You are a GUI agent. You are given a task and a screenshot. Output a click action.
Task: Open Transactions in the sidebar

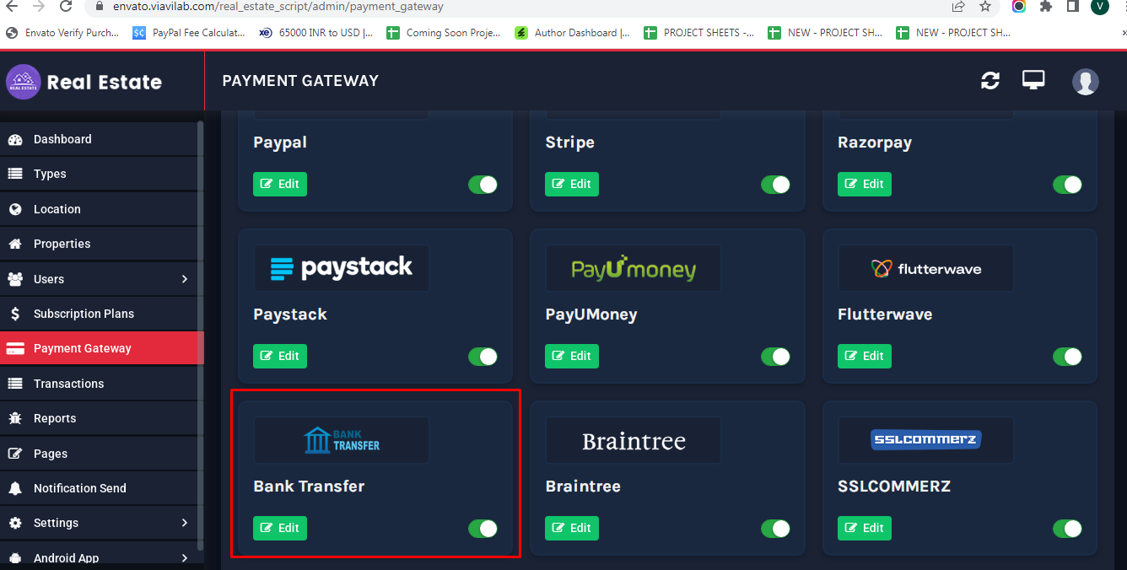tap(99, 384)
